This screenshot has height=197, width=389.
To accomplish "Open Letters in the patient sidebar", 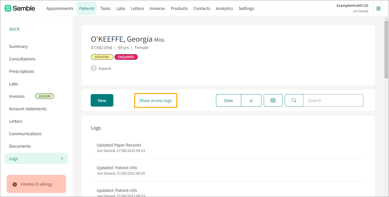I will pyautogui.click(x=16, y=121).
